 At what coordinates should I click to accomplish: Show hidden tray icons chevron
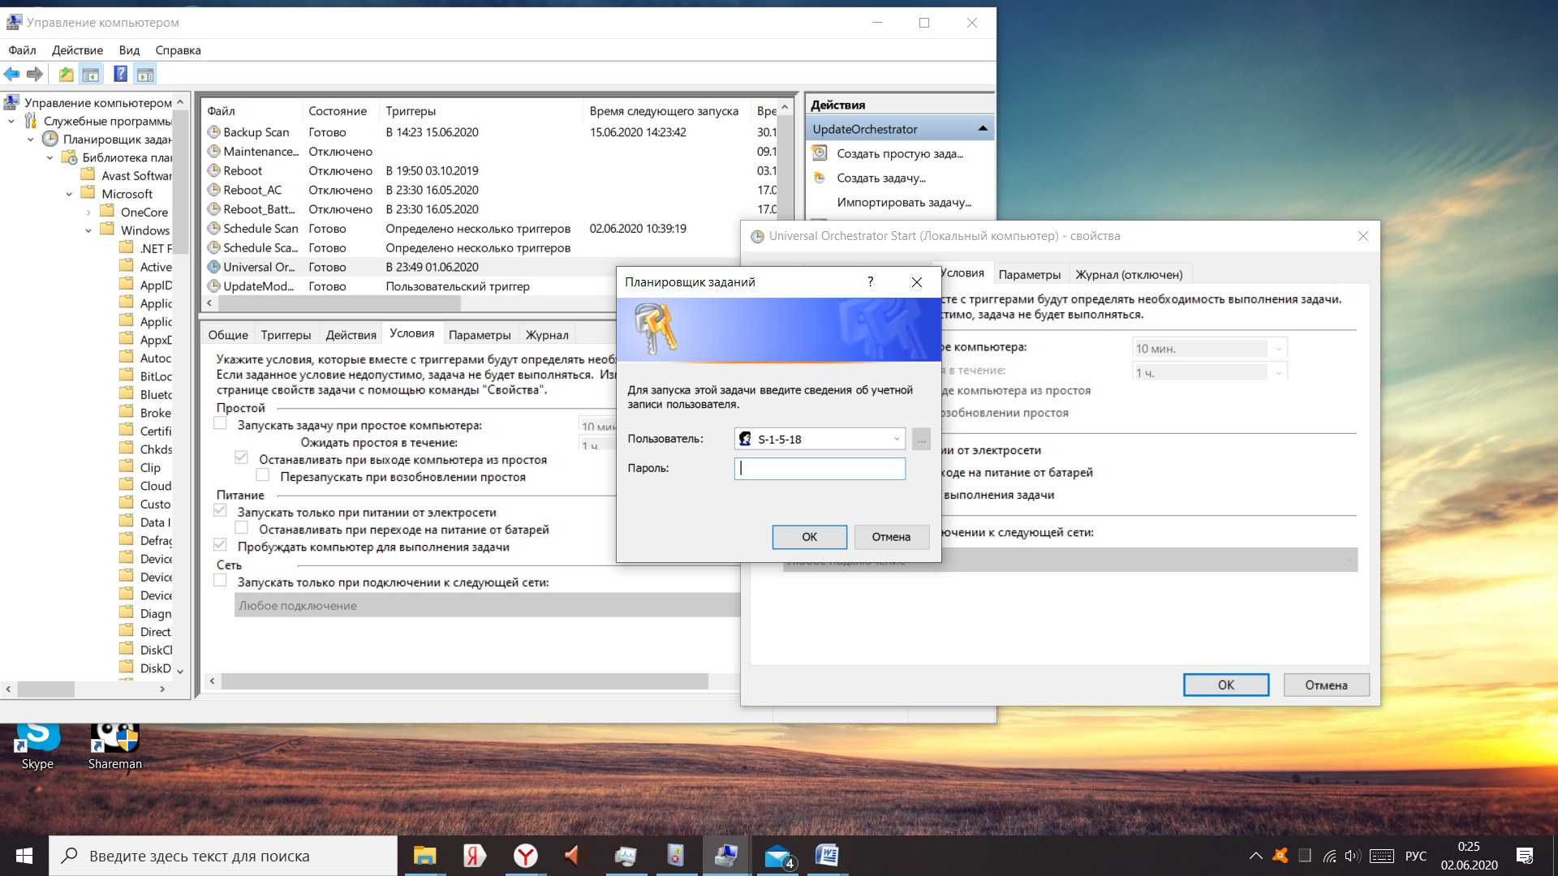pyautogui.click(x=1255, y=856)
